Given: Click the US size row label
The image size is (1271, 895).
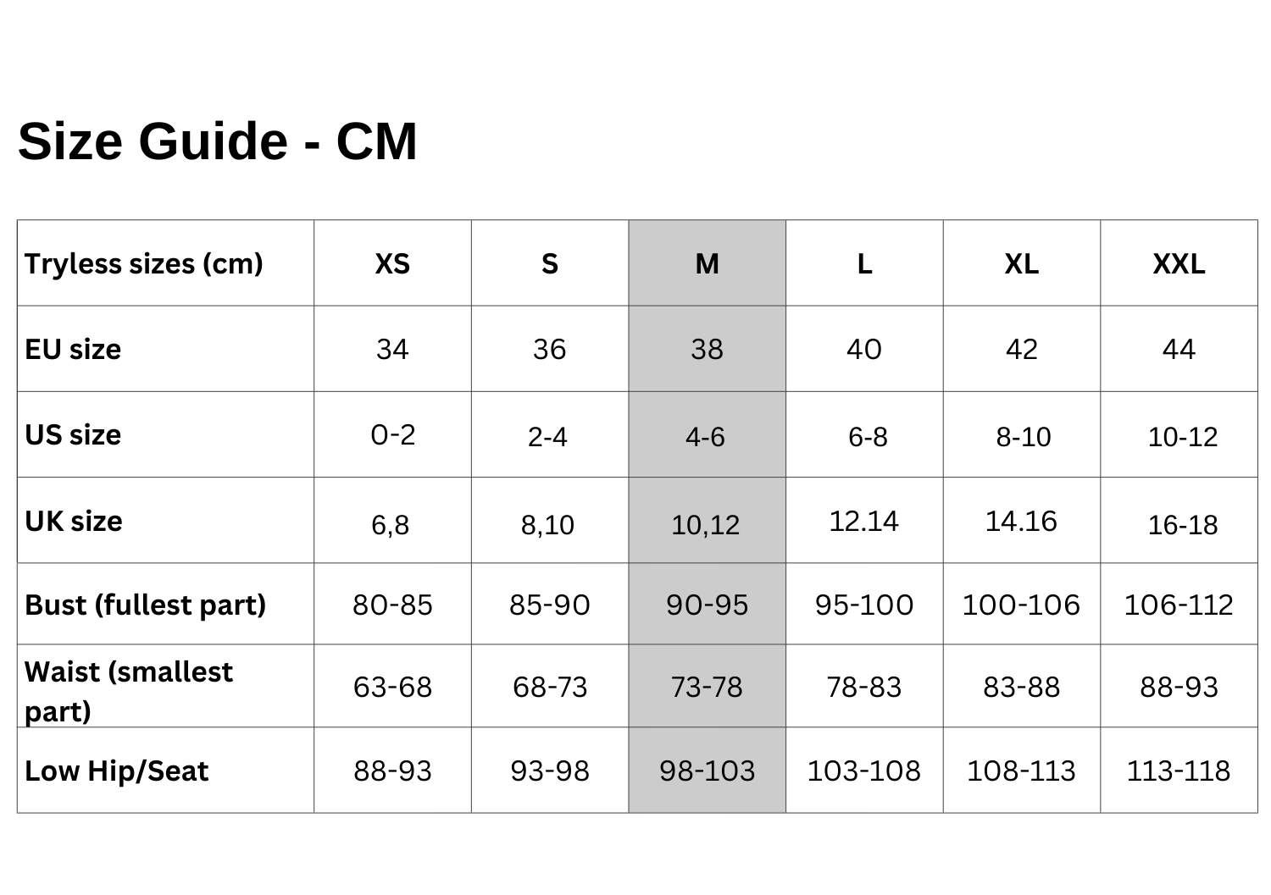Looking at the screenshot, I should coord(73,435).
